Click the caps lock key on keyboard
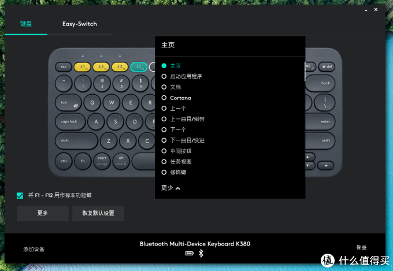The width and height of the screenshot is (393, 271). [70, 121]
